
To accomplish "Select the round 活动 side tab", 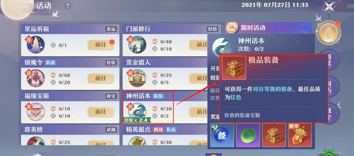I will click(328, 33).
